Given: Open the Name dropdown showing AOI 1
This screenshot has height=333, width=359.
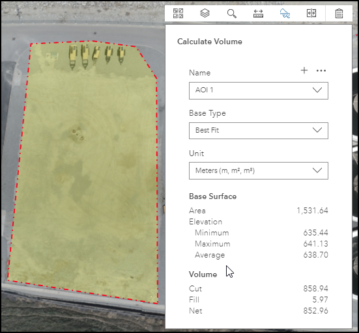Looking at the screenshot, I should click(259, 91).
